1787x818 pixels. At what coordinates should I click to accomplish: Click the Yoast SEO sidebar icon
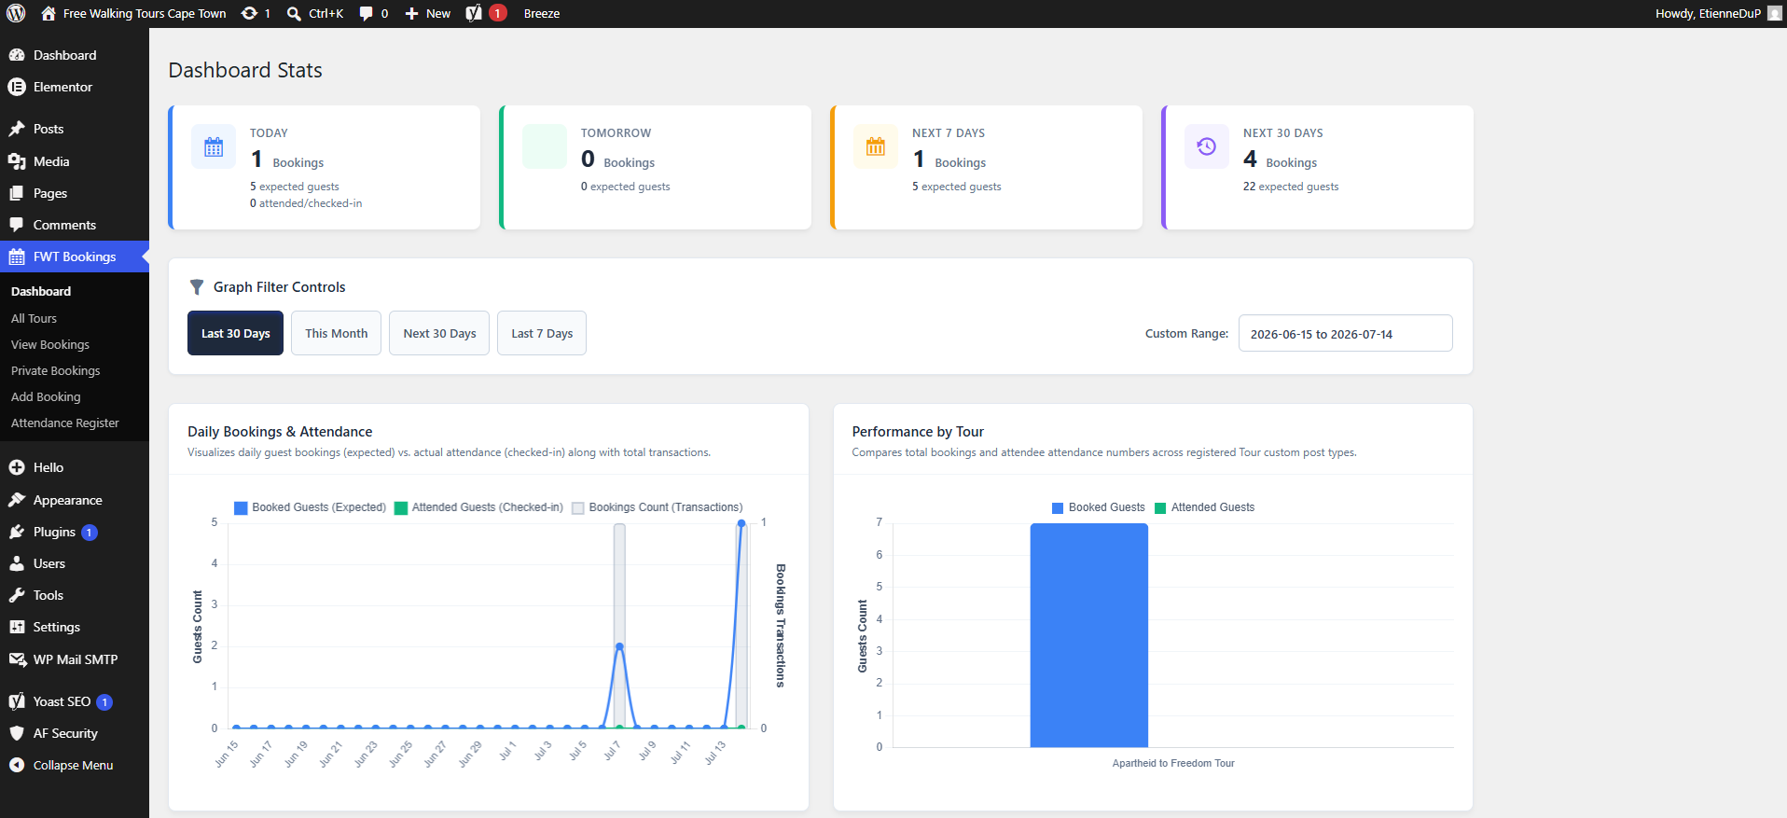click(17, 701)
